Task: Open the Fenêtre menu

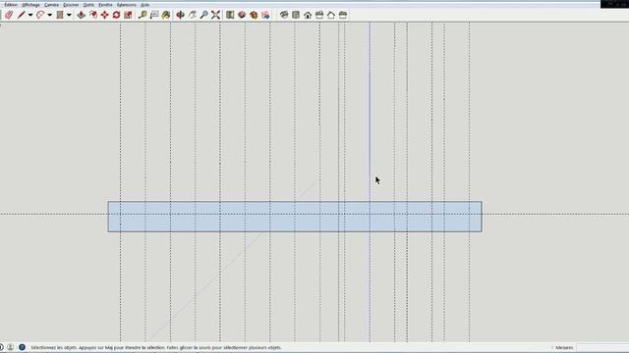Action: click(x=105, y=5)
